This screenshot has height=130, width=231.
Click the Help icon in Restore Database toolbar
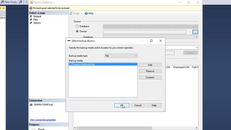click(86, 13)
